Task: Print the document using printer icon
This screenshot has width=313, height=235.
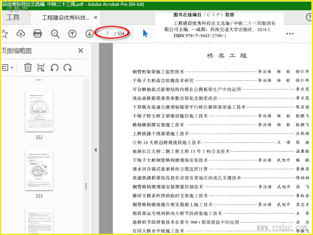Action: click(38, 34)
